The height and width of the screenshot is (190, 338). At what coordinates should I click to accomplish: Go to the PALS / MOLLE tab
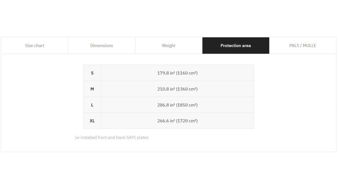coord(303,46)
